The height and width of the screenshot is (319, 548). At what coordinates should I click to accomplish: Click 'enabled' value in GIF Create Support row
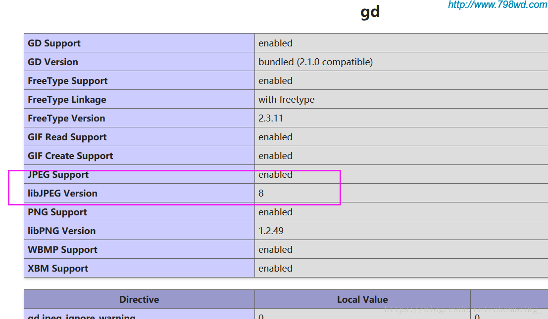[x=275, y=156]
